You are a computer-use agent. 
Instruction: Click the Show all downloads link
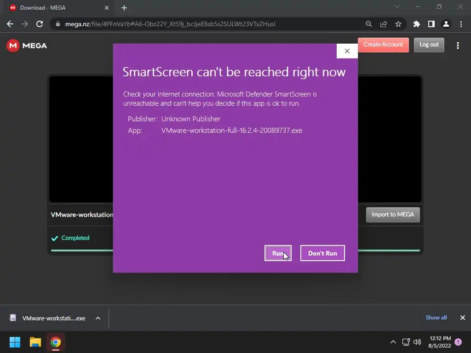pos(436,318)
